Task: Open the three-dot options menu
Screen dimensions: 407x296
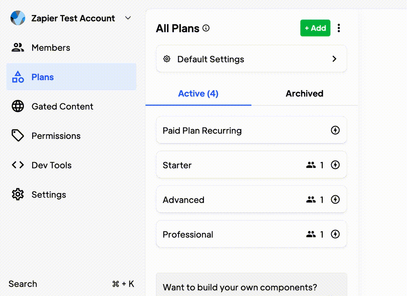Action: [x=339, y=28]
